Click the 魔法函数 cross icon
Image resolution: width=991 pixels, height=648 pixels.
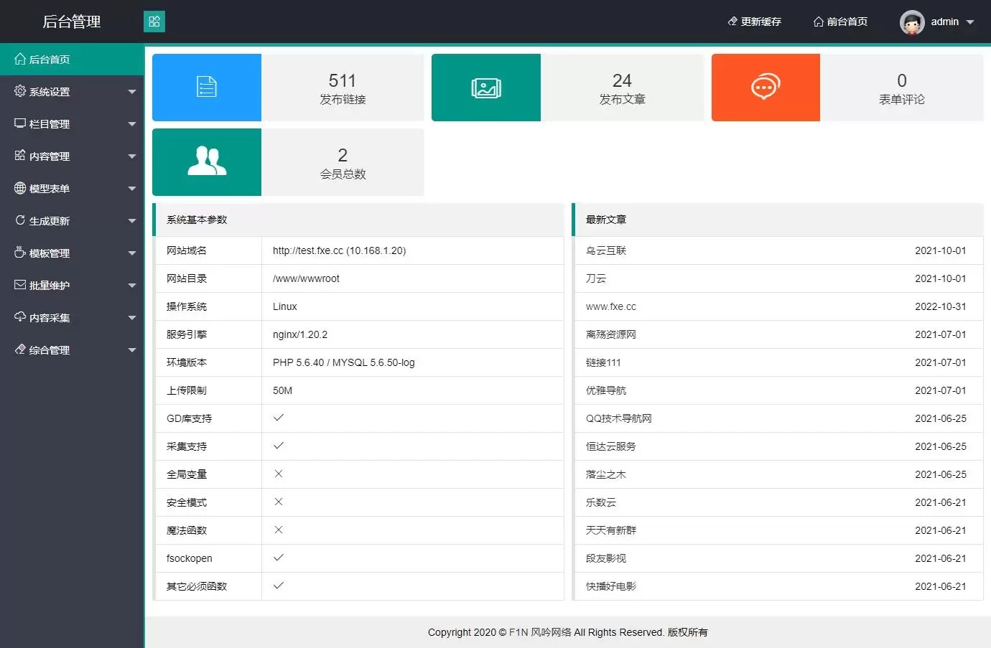[x=279, y=530]
